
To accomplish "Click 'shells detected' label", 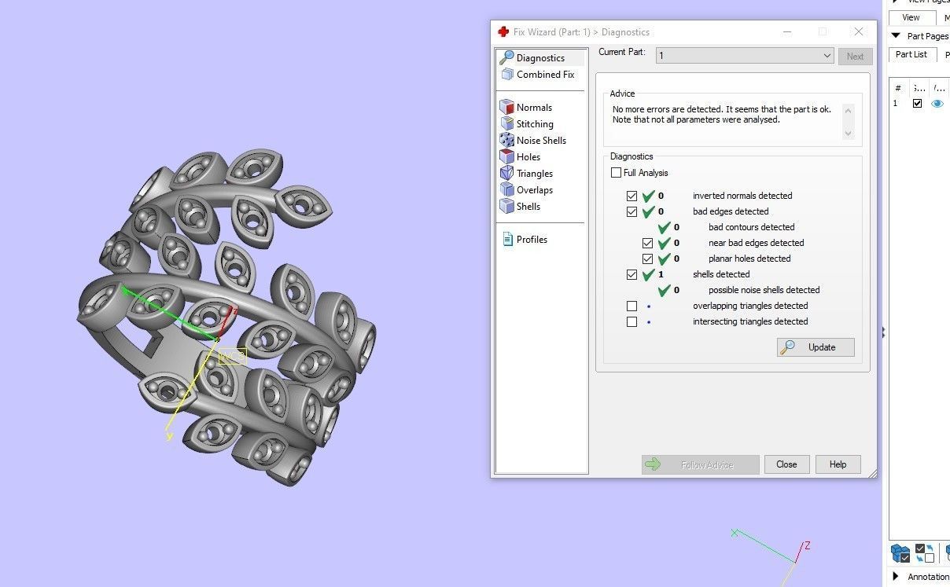I will [721, 274].
